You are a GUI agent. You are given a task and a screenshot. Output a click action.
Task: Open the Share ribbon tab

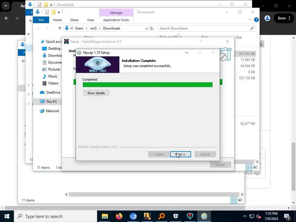pos(74,20)
